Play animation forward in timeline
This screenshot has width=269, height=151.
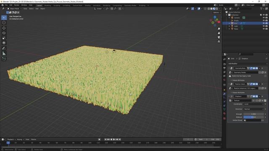click(x=114, y=139)
